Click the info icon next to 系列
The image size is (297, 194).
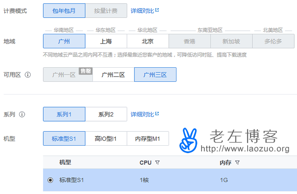point(22,114)
